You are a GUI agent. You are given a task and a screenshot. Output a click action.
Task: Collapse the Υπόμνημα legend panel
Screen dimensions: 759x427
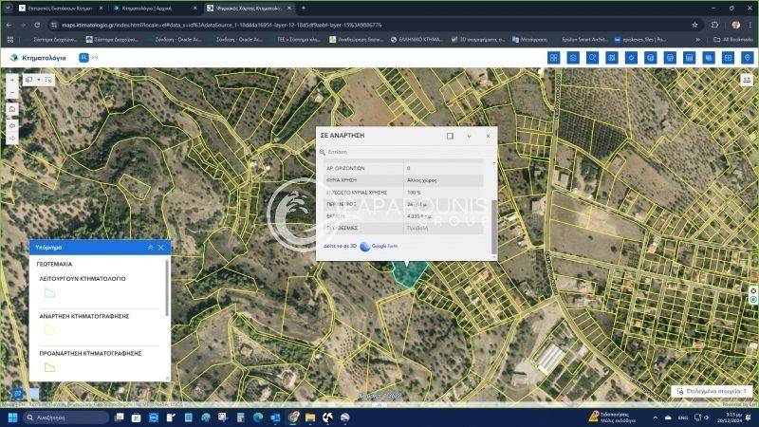tap(150, 247)
